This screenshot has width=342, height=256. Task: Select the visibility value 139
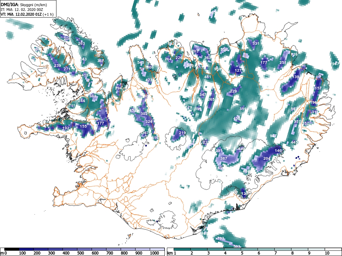point(296,77)
